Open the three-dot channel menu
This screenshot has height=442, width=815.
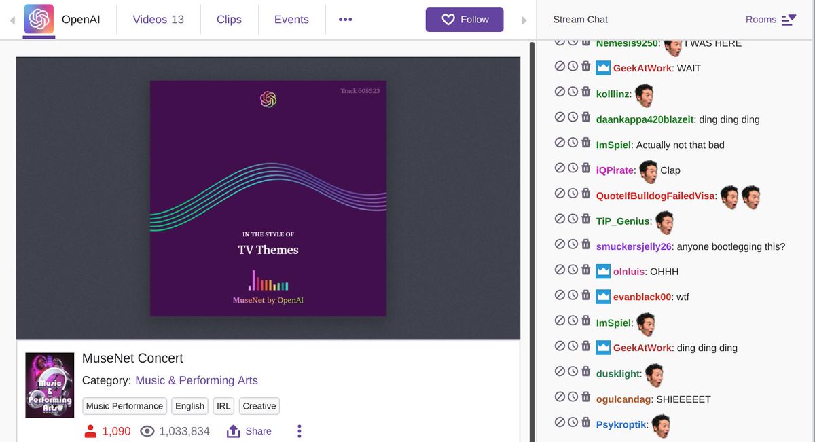(x=345, y=20)
